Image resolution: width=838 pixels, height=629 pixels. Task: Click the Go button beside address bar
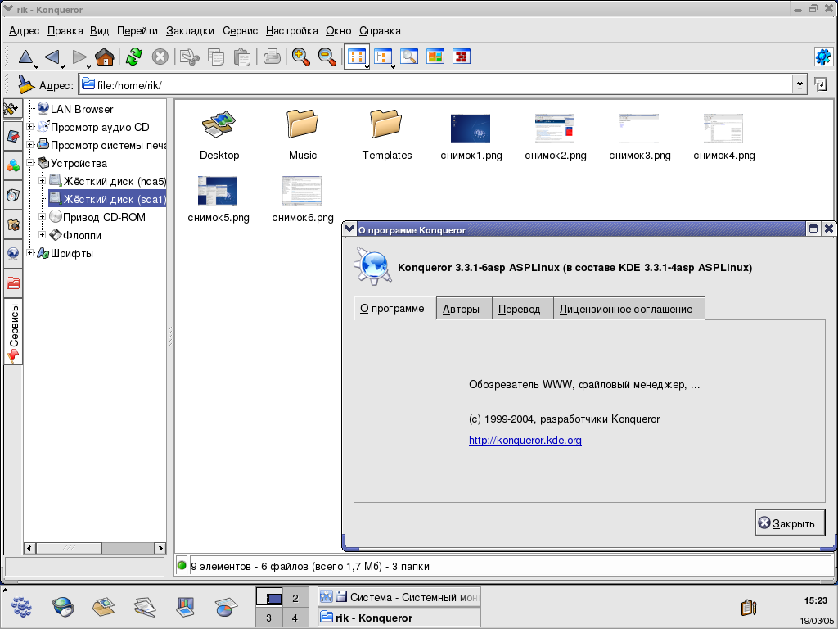pos(820,84)
